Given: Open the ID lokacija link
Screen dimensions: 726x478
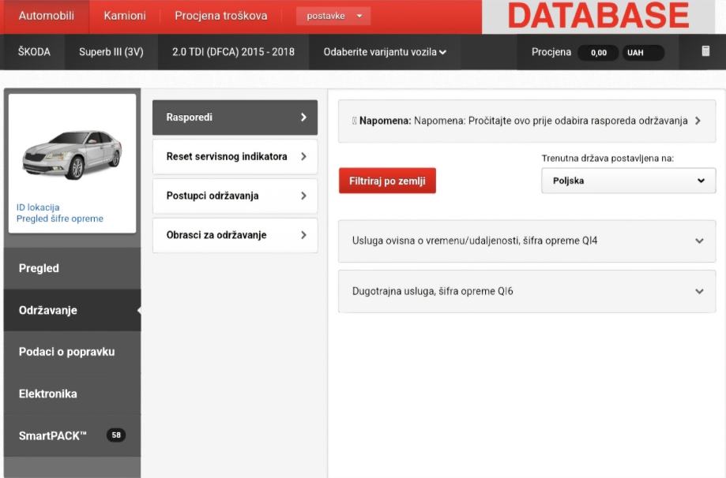Looking at the screenshot, I should [38, 207].
